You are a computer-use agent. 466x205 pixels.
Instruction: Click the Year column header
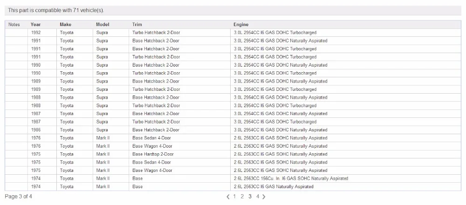pos(36,25)
